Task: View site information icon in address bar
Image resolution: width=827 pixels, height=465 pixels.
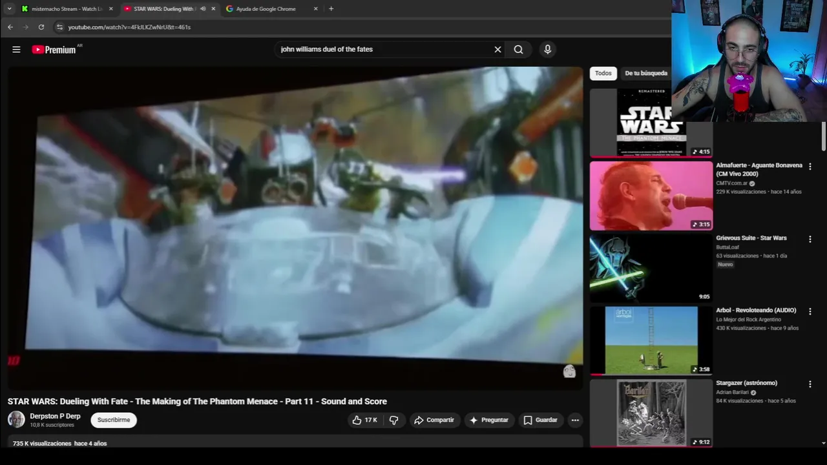Action: (x=59, y=27)
